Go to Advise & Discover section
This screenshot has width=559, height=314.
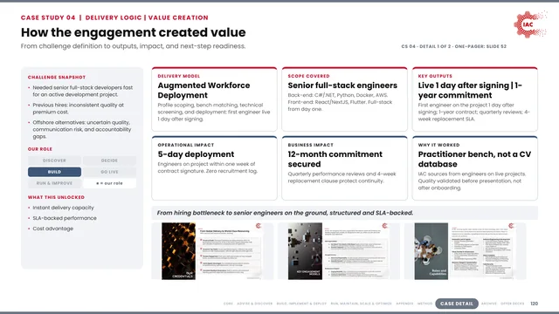pyautogui.click(x=254, y=304)
